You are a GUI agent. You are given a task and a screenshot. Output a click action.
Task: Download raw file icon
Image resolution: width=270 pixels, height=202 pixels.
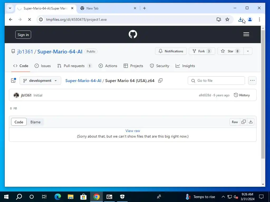click(x=251, y=122)
